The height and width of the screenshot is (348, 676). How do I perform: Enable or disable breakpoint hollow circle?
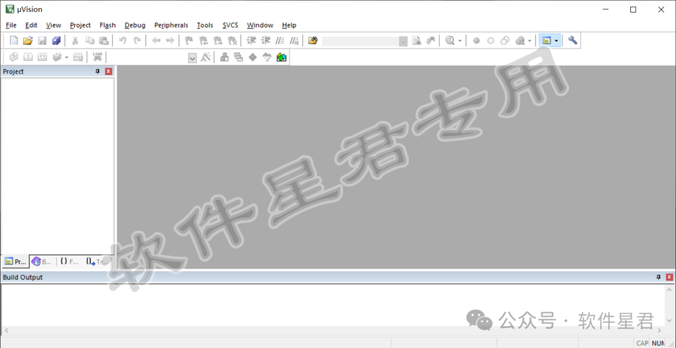(x=491, y=41)
